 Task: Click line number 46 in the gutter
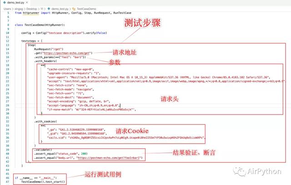[x=7, y=178]
